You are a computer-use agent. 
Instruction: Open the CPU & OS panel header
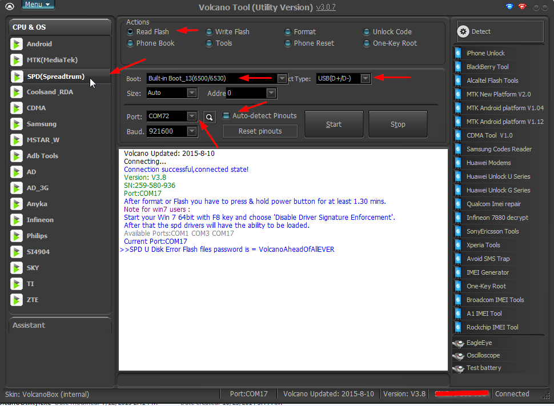(60, 27)
